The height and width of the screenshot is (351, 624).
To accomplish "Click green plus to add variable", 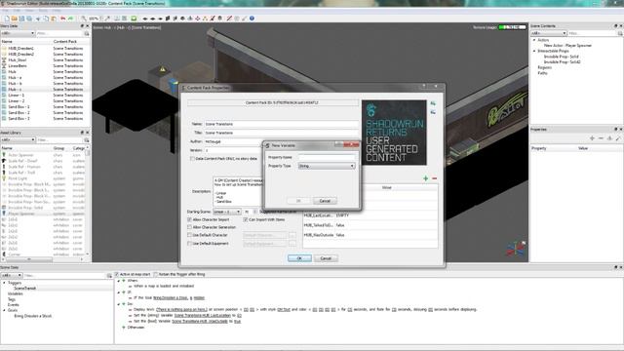I will (426, 178).
